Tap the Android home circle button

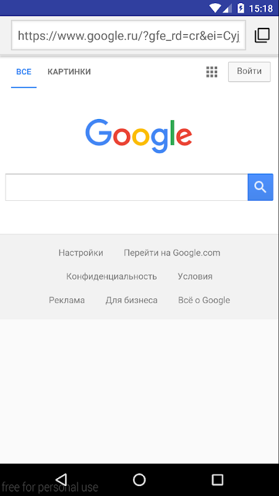point(139,479)
